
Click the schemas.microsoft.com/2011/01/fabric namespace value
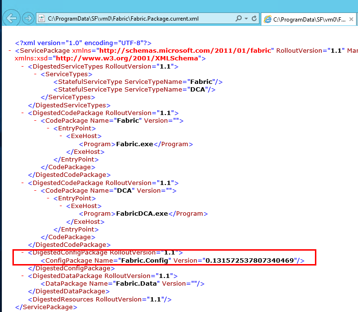coord(185,50)
